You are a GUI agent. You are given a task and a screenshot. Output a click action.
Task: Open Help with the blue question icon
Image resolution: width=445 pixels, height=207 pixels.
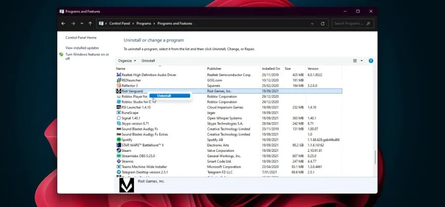371,61
